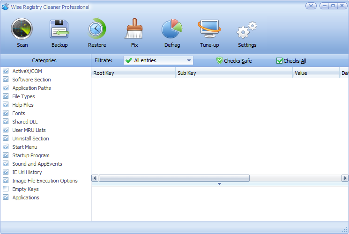Click the Root Key column header
The image size is (349, 234).
coord(134,73)
